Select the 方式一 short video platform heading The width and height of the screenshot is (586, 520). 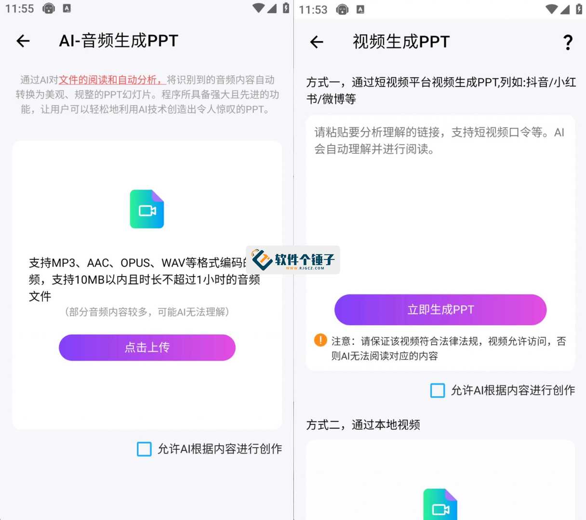tap(441, 91)
